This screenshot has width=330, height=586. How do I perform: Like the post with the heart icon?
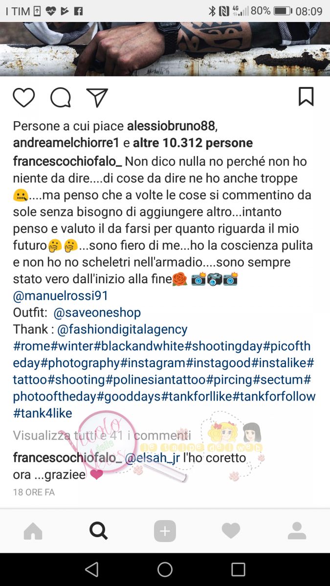click(23, 98)
